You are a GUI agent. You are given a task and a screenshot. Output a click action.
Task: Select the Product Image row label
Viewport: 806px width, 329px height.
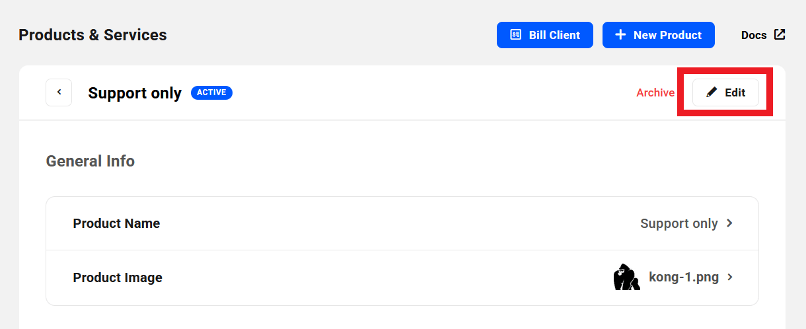[118, 277]
